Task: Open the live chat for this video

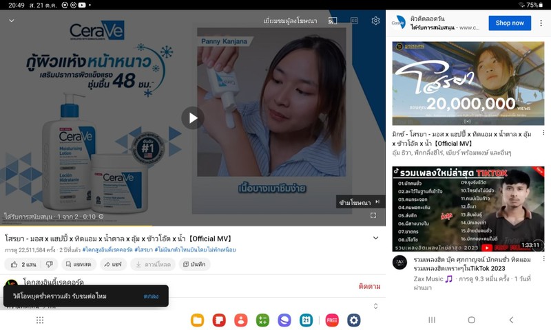Action: point(76,264)
